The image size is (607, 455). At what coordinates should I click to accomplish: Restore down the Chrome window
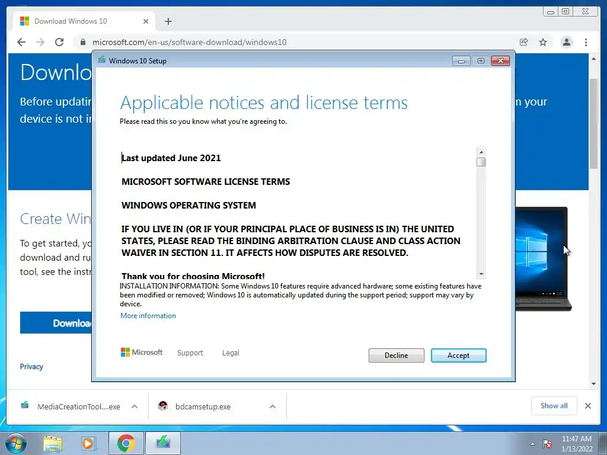(x=566, y=12)
